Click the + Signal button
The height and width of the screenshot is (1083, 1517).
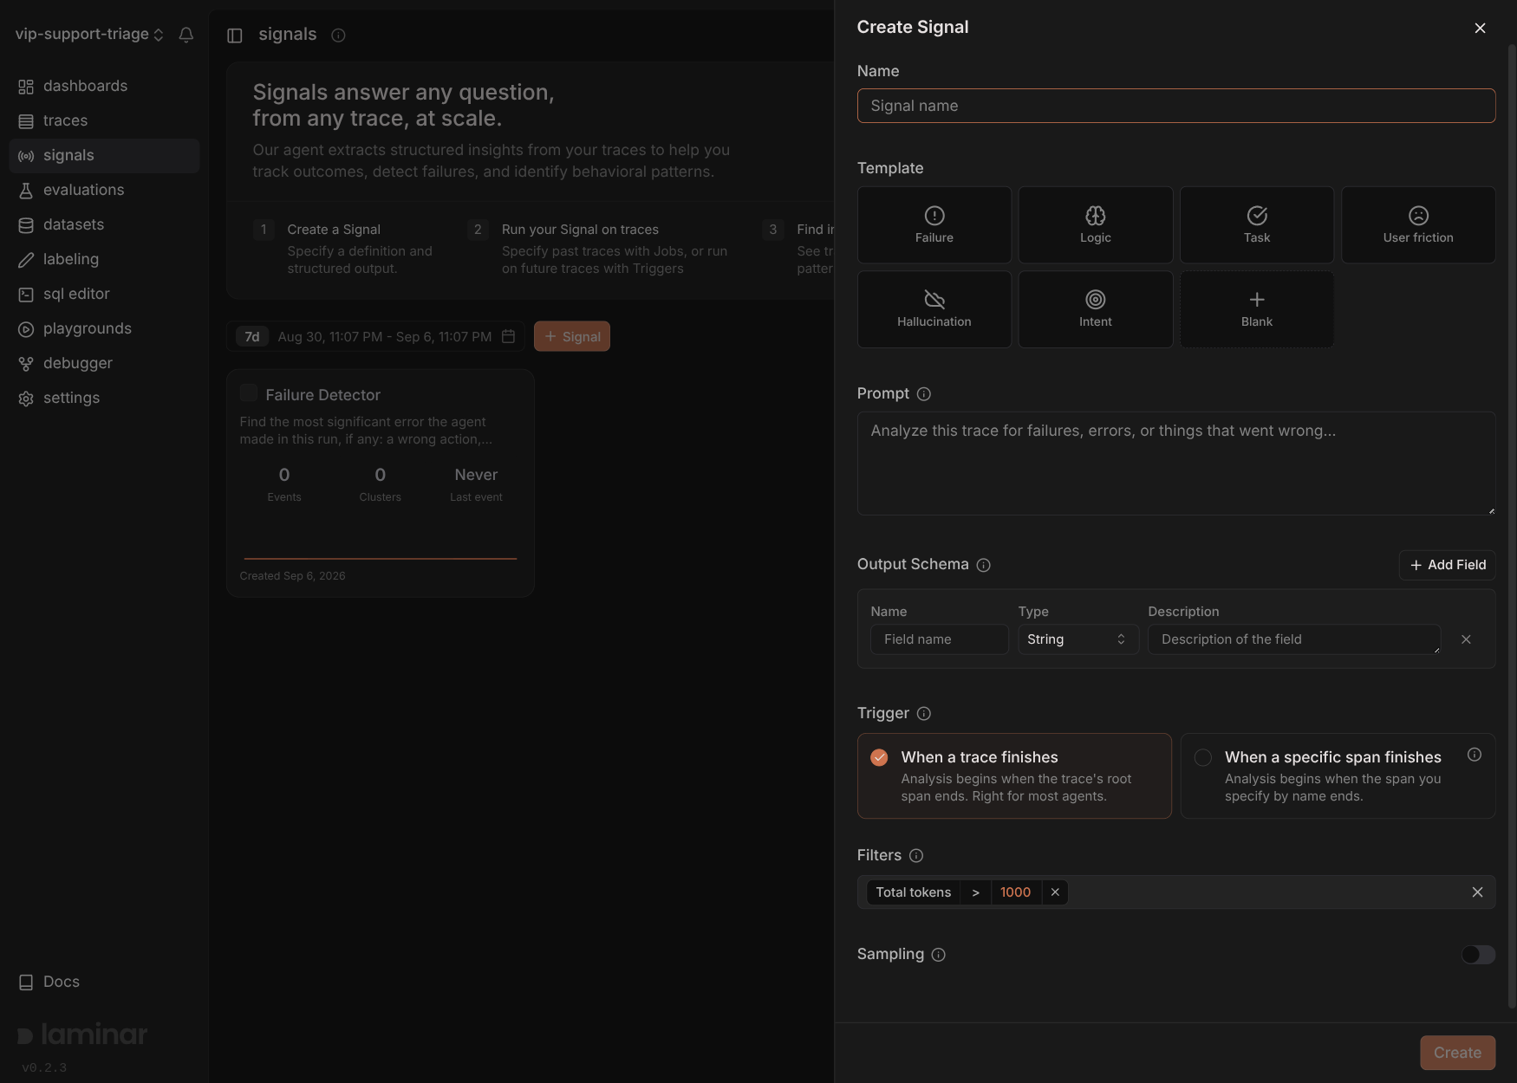(x=571, y=336)
